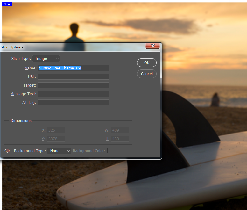Select the Target input box
The width and height of the screenshot is (247, 210).
(x=74, y=85)
